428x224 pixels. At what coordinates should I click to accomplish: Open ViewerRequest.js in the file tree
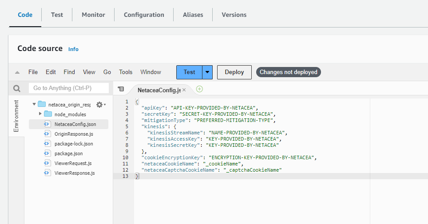(x=73, y=163)
